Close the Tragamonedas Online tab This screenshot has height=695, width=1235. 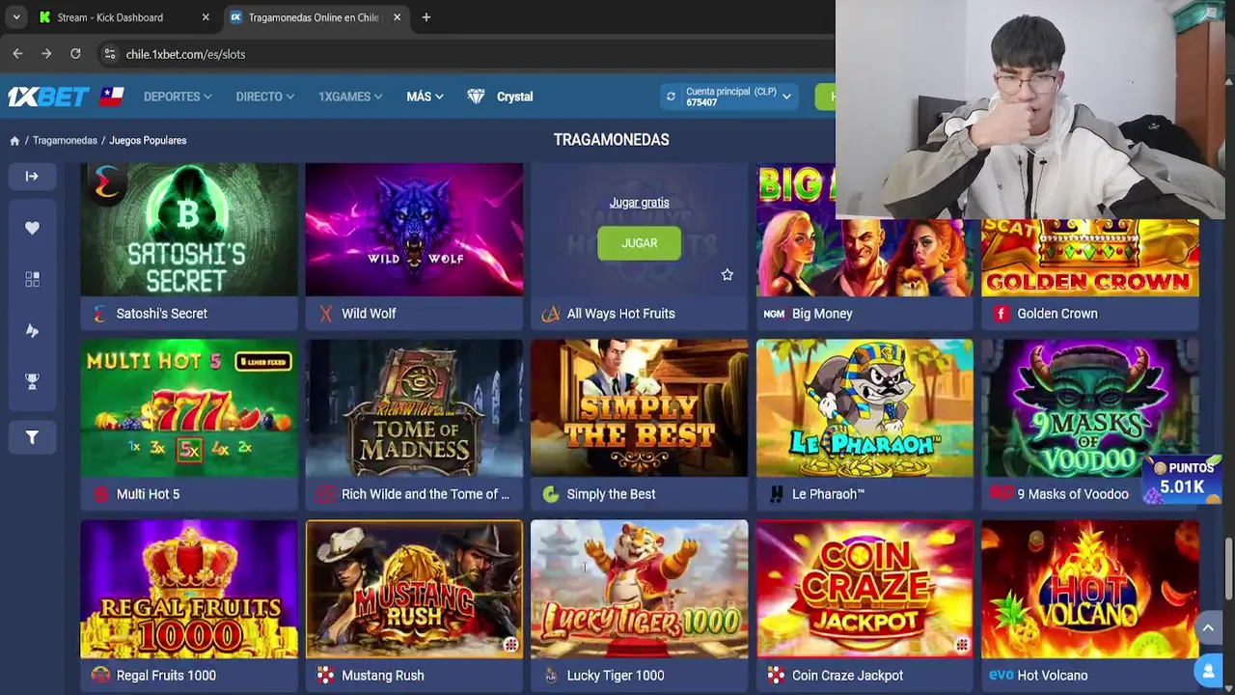click(x=397, y=17)
